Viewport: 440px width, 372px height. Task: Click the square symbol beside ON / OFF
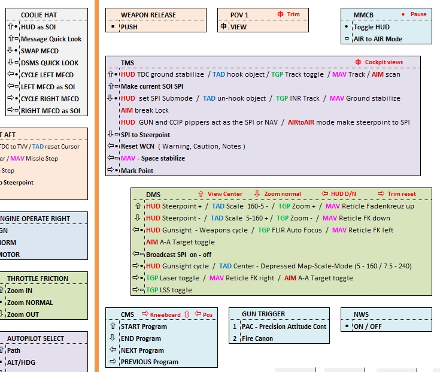click(347, 326)
